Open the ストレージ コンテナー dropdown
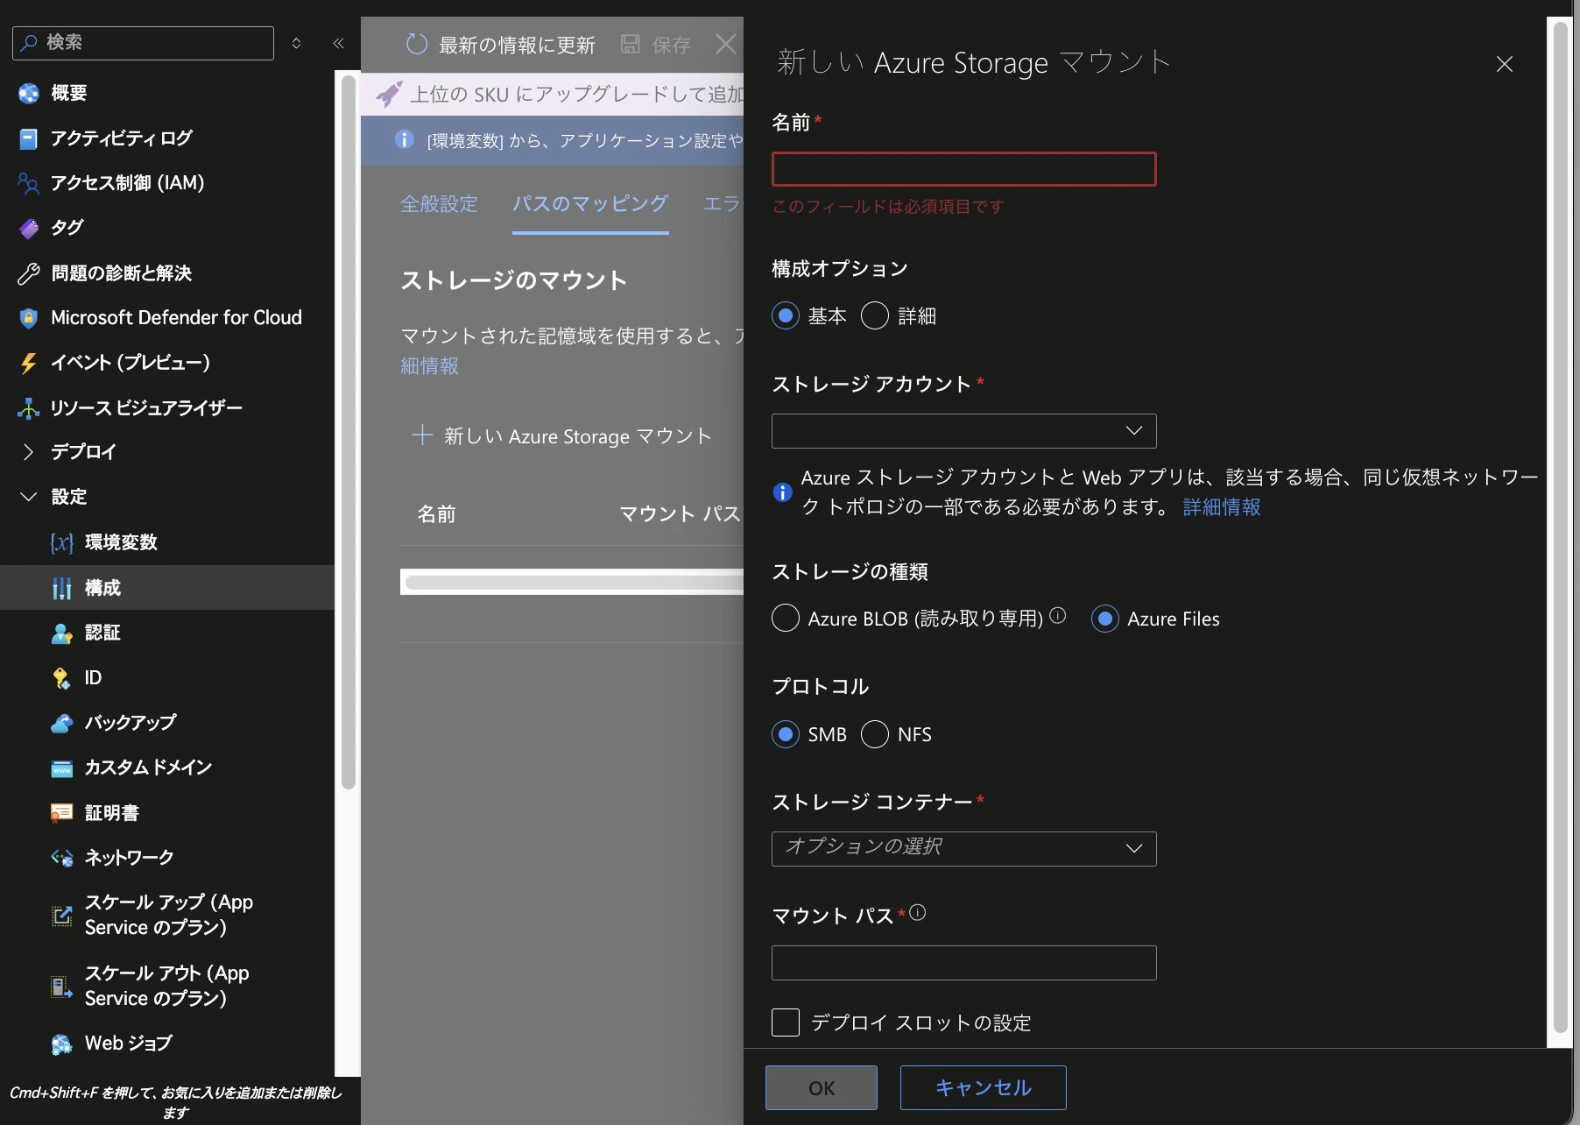The height and width of the screenshot is (1125, 1580). (963, 849)
